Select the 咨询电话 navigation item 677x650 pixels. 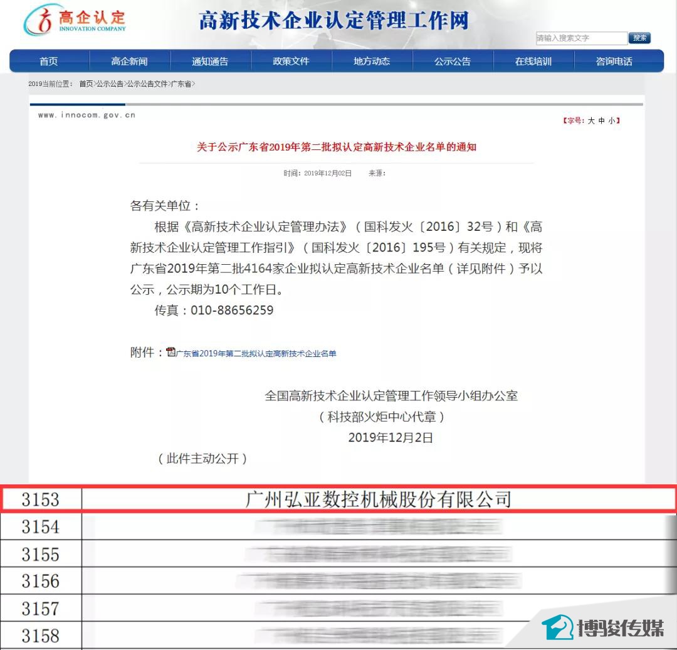pos(614,61)
